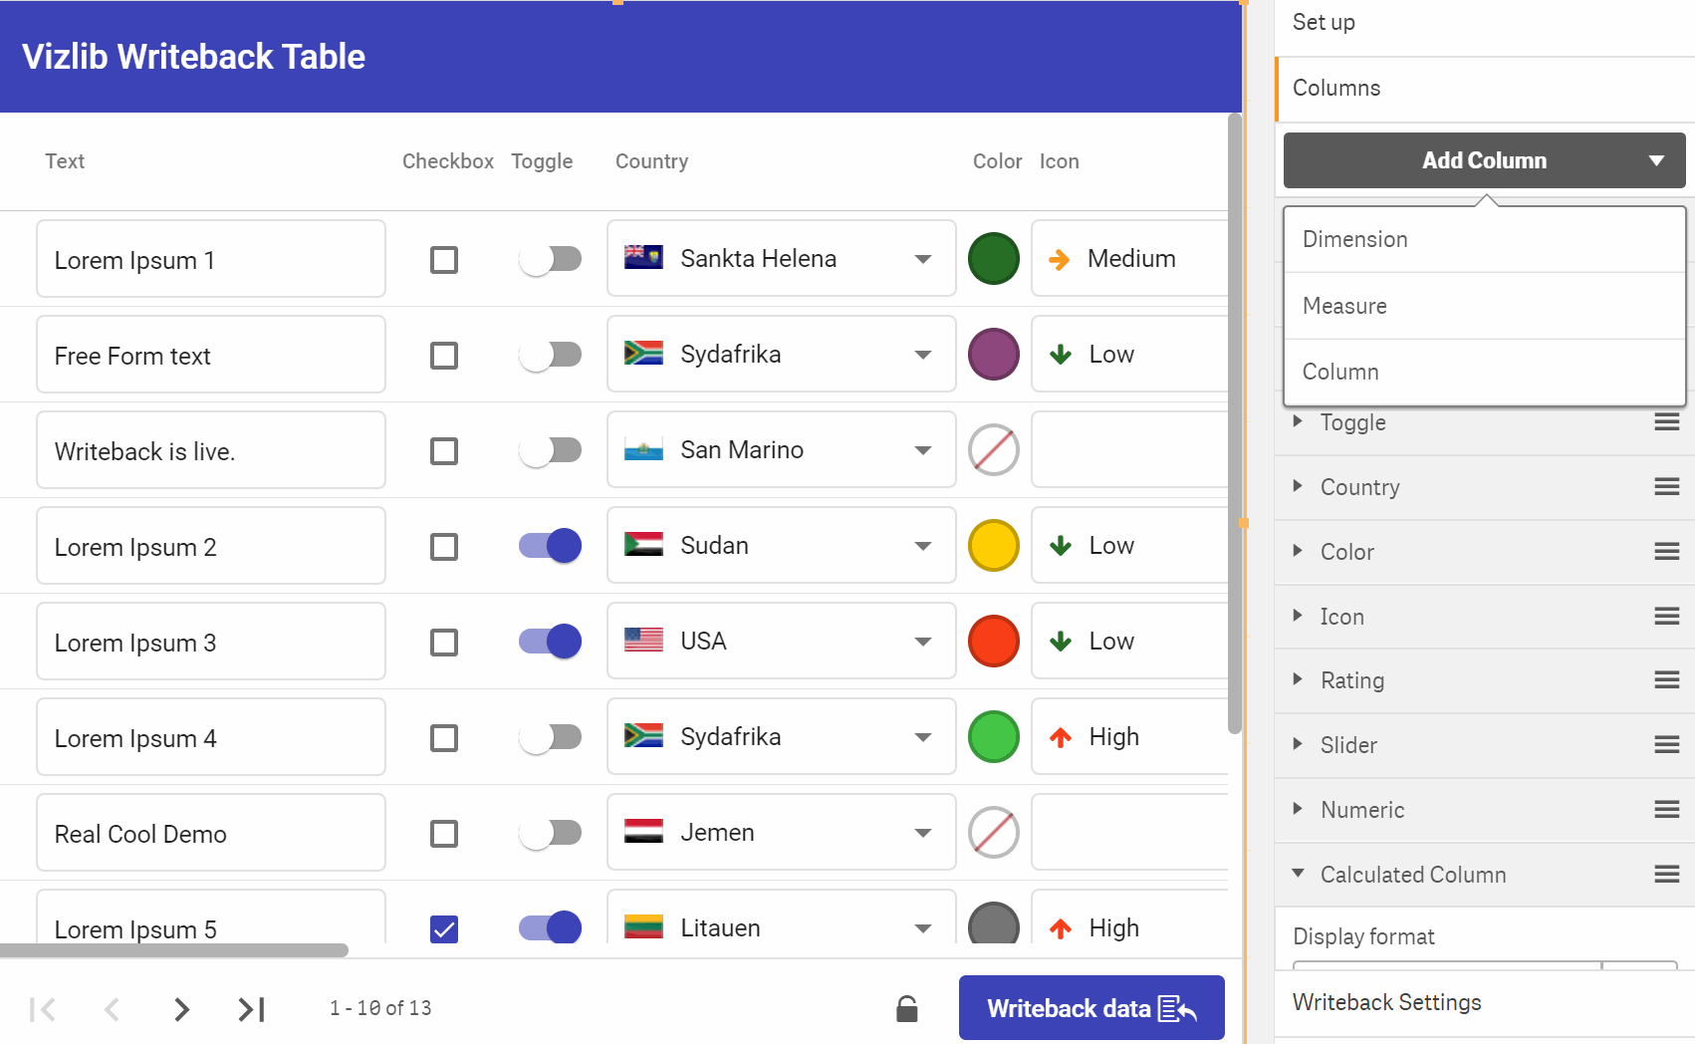Expand the Rating column settings
This screenshot has width=1695, height=1044.
click(x=1298, y=679)
